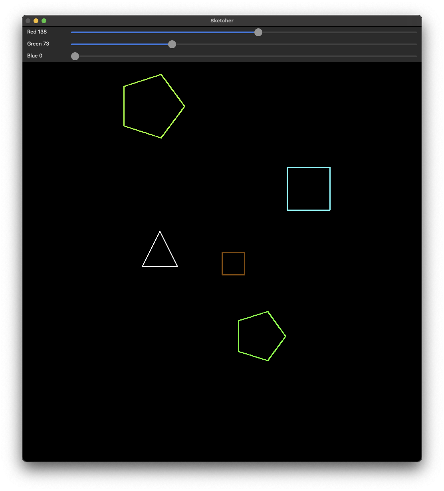
Task: Click the far right end of Green slider track
Action: coord(415,44)
